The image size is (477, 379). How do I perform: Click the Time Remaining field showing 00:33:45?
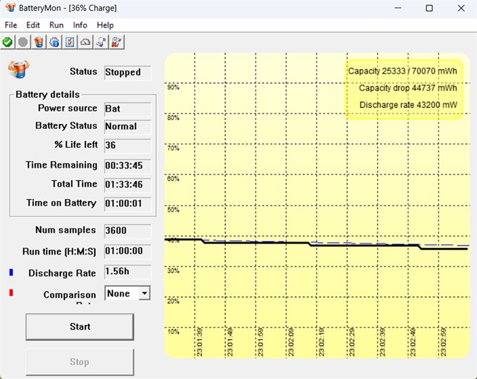coord(128,165)
